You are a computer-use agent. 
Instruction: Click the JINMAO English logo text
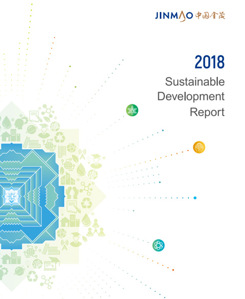(x=174, y=16)
